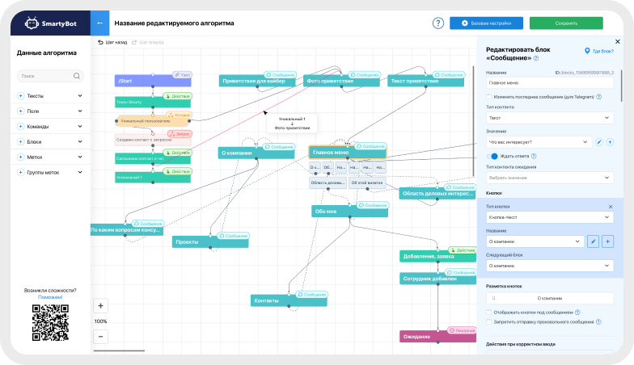
Task: Open the Тип контента ожидания dropdown
Action: (550, 178)
